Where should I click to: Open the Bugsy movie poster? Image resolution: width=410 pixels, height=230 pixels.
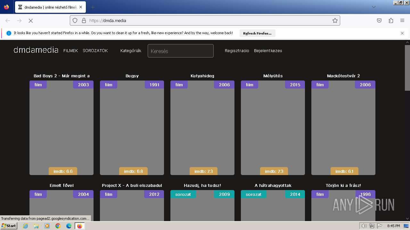[x=132, y=128]
